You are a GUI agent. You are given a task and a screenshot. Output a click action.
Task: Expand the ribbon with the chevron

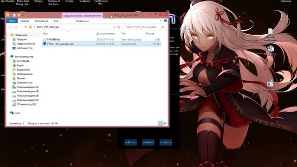pos(161,21)
